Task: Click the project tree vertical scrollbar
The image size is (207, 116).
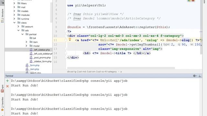Action: [51, 13]
